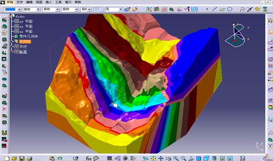Expand the 断层 tree node
This screenshot has height=161, width=273.
tap(12, 52)
